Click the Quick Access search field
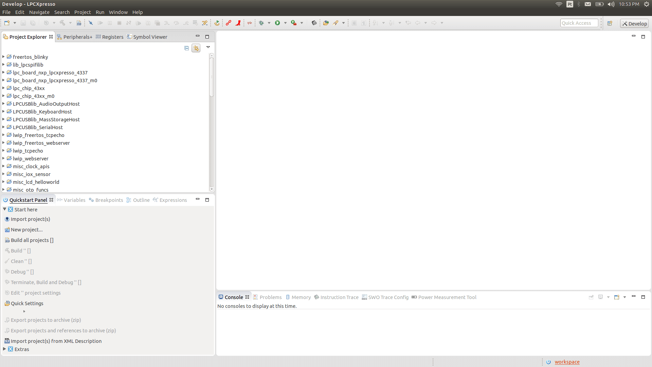 point(579,23)
